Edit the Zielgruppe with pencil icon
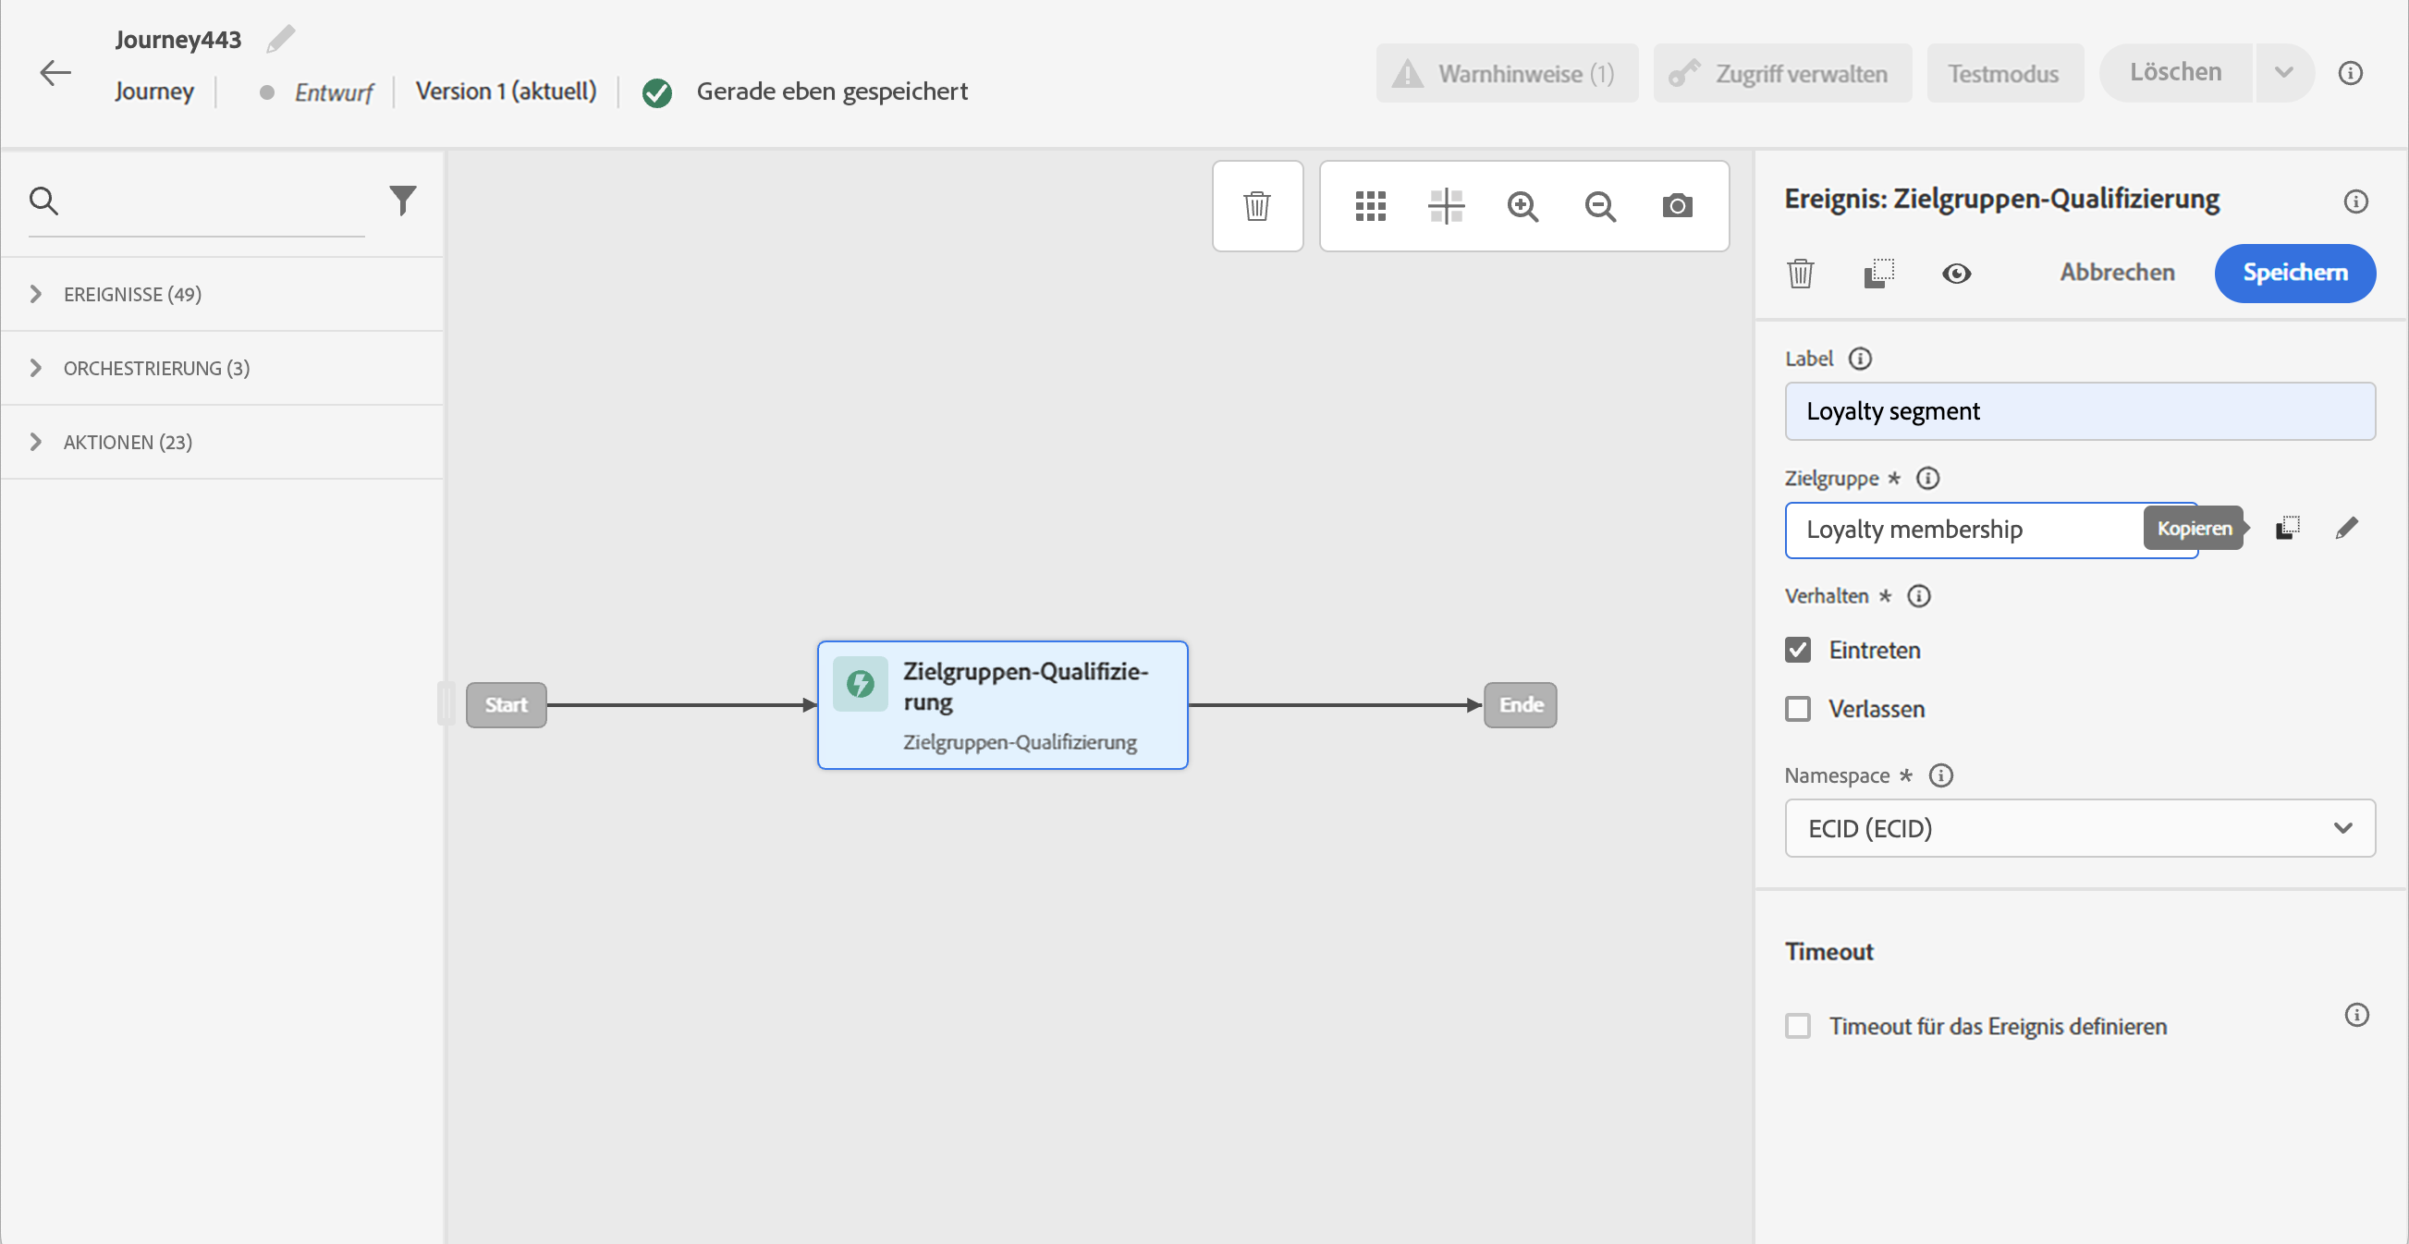 point(2346,529)
